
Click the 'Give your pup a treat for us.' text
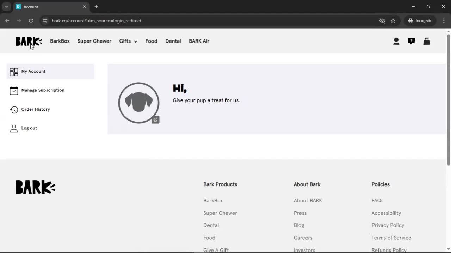click(x=206, y=100)
